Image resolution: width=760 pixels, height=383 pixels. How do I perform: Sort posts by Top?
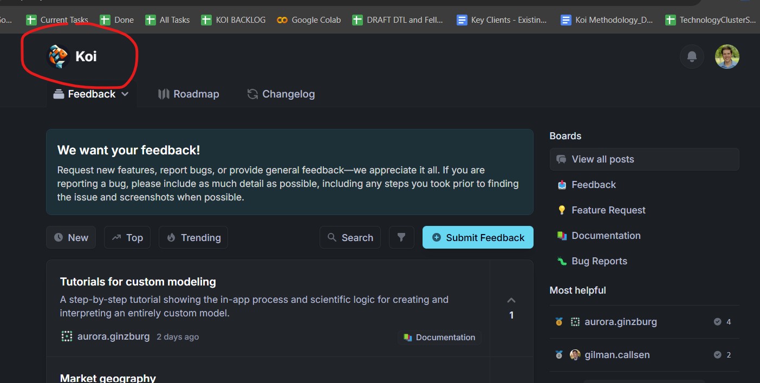click(127, 237)
